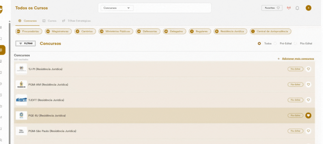
Task: Filter by Procuradorias category chip
Action: 29,31
